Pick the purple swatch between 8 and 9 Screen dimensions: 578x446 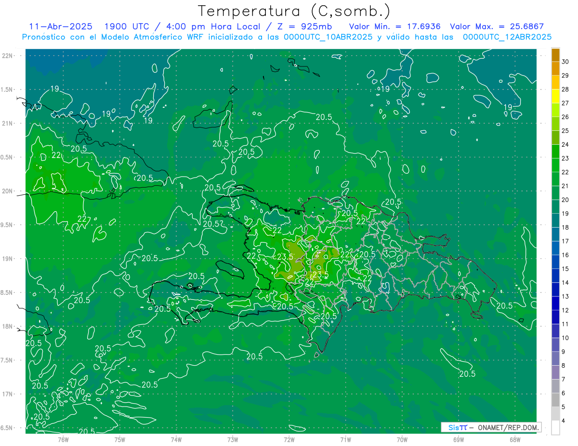click(556, 358)
